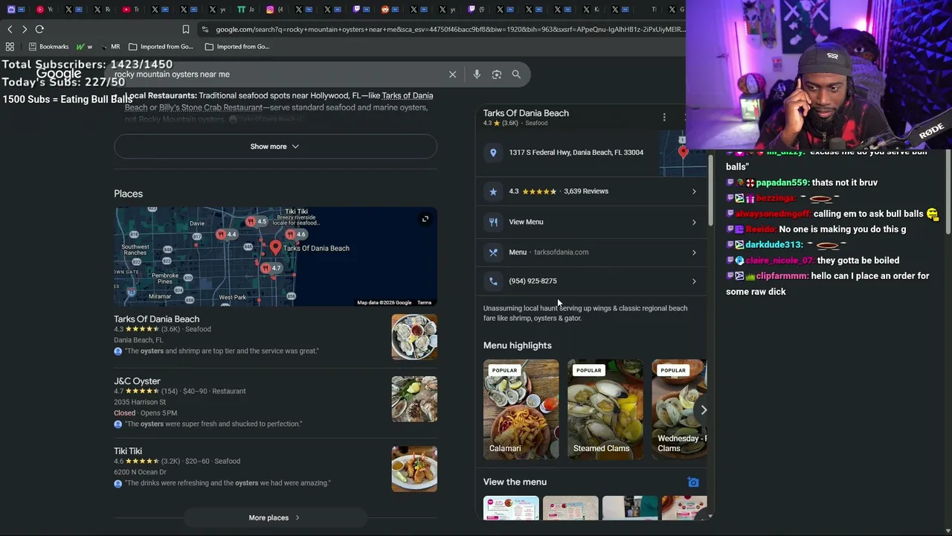Click the crossed utensils icon for tarksofdania.com

(x=493, y=252)
